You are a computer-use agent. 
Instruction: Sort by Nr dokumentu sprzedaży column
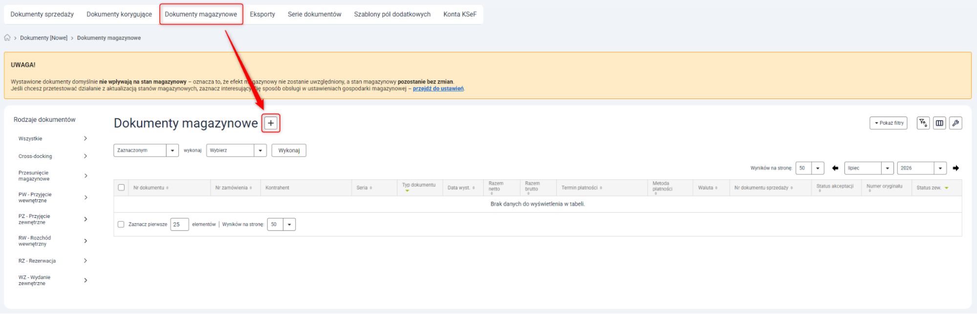(763, 188)
